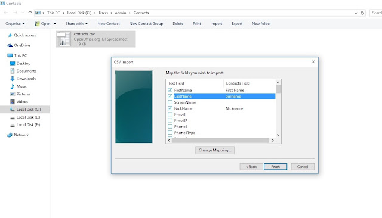
Task: Click the Users breadcrumb in address bar
Action: click(103, 13)
